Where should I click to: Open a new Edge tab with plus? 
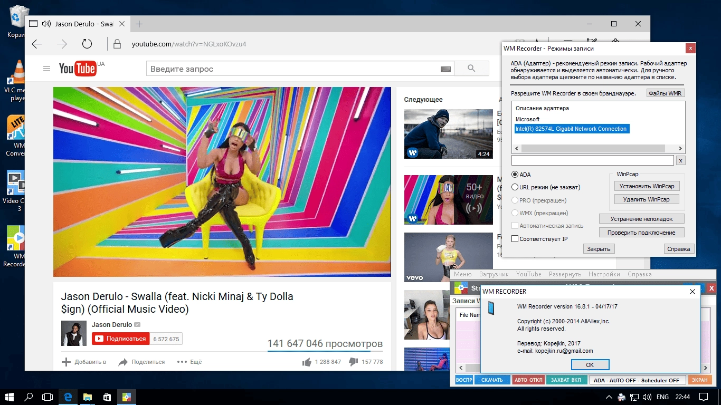tap(139, 24)
